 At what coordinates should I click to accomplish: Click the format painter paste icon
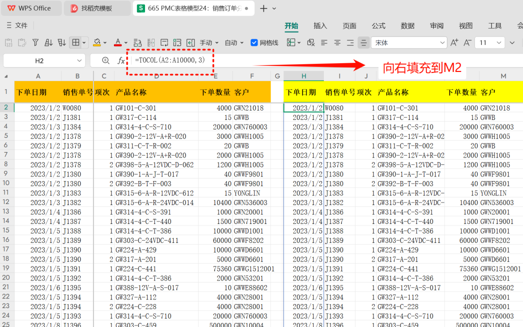[22, 43]
